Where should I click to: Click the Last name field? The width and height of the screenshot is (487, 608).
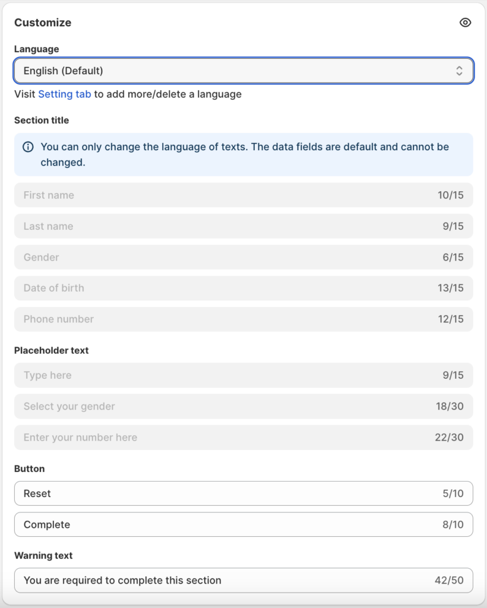coord(226,226)
